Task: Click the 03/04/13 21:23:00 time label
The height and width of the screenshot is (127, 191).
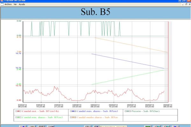Action: coord(59,106)
